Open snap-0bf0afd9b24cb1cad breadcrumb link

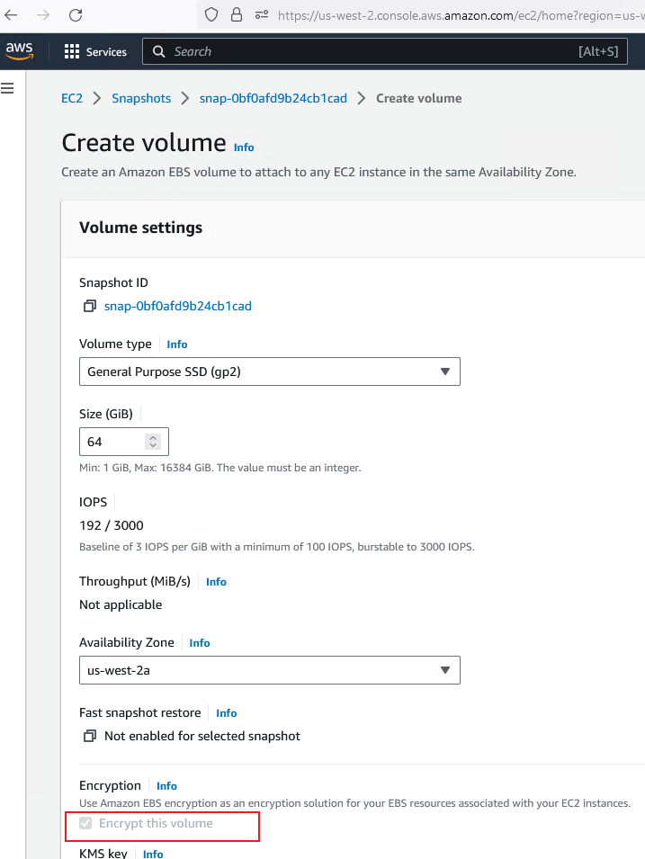tap(273, 98)
